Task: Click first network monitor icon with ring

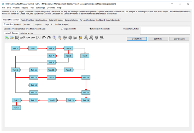Action: pyautogui.click(x=86, y=37)
